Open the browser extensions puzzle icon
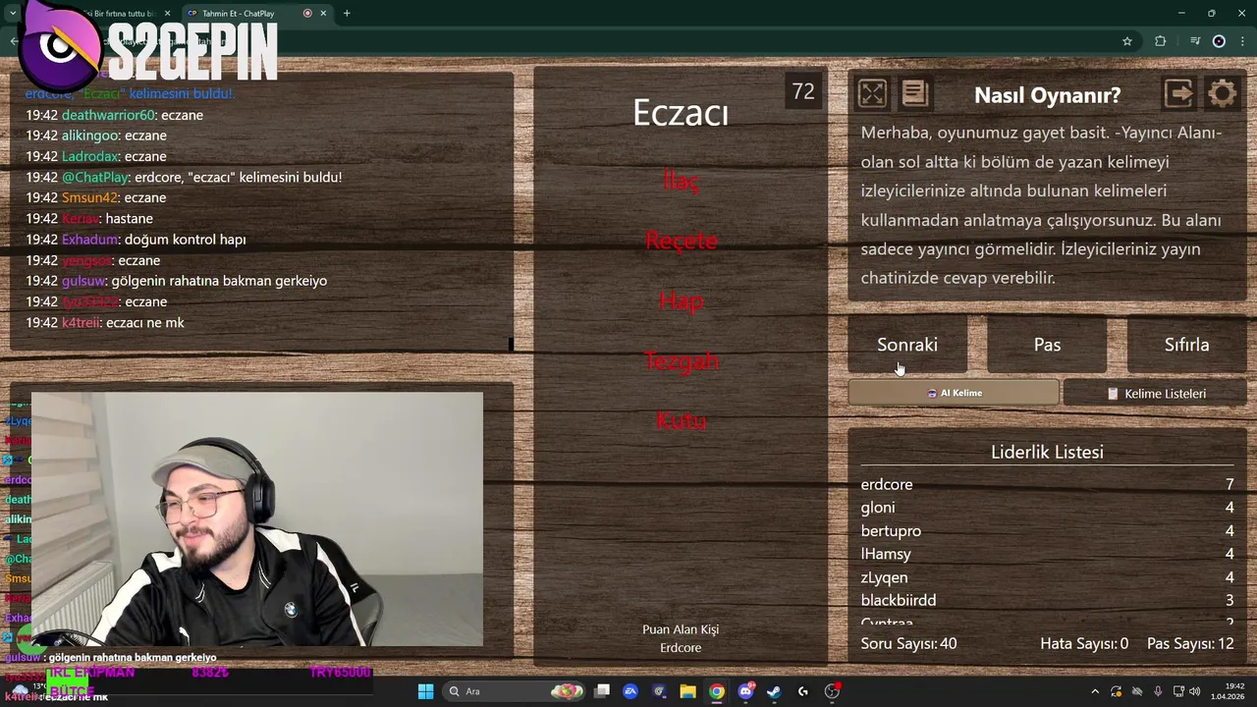1257x707 pixels. click(x=1161, y=41)
